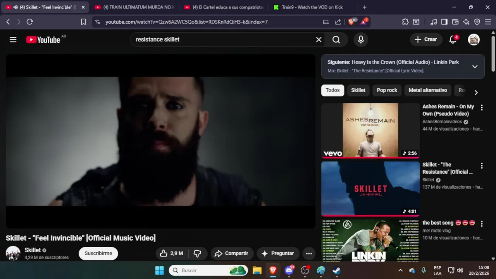Screen dimensions: 496x279
Task: Open options menu for The Resistance video
Action: coord(482,166)
